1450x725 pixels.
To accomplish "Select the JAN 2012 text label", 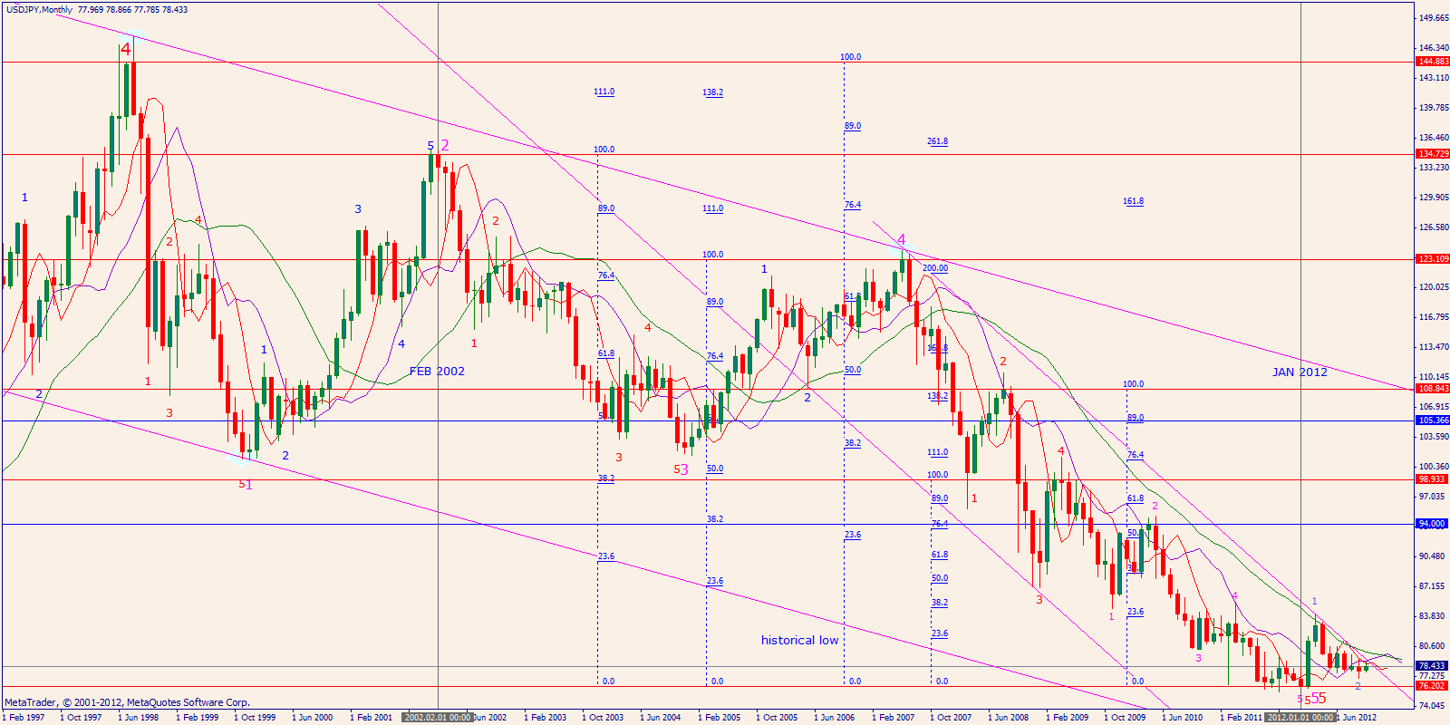I will pyautogui.click(x=1300, y=372).
